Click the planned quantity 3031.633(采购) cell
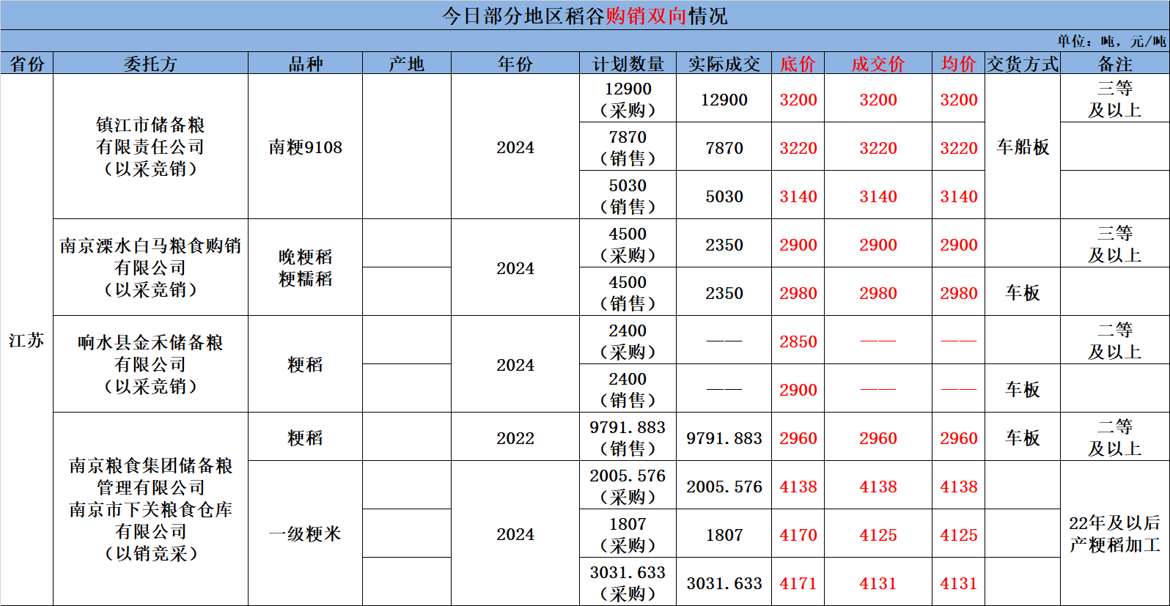 pos(628,583)
